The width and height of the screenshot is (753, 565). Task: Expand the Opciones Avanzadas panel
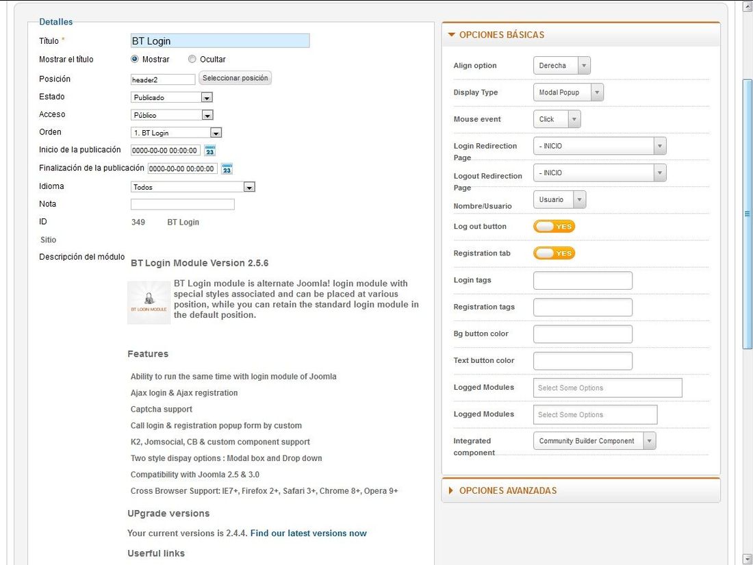(580, 490)
